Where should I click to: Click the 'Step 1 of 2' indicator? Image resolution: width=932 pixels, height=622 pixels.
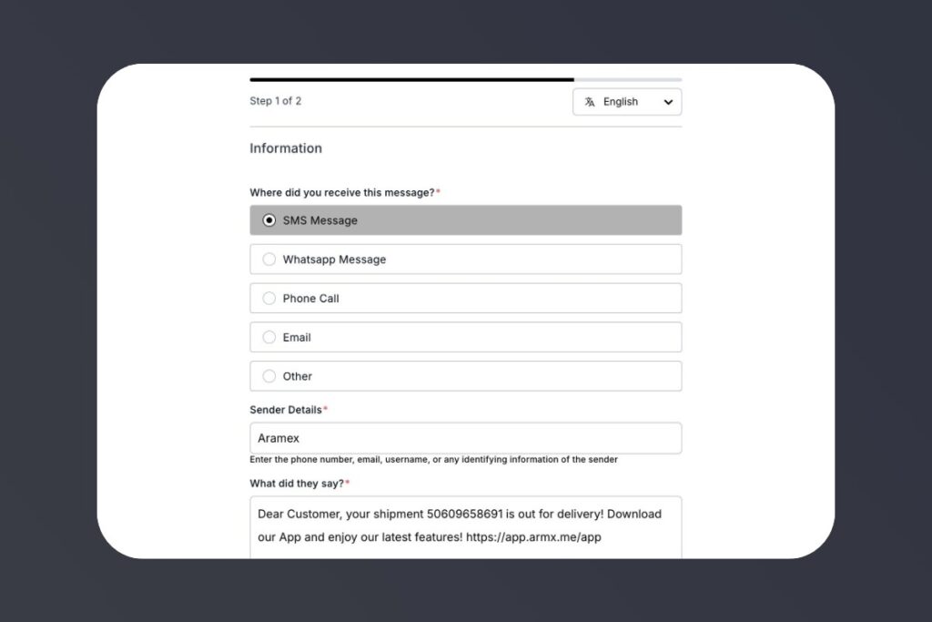click(x=275, y=101)
